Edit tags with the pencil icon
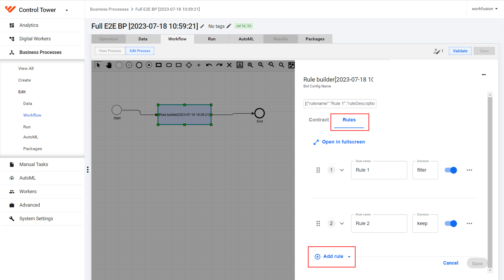 click(229, 26)
